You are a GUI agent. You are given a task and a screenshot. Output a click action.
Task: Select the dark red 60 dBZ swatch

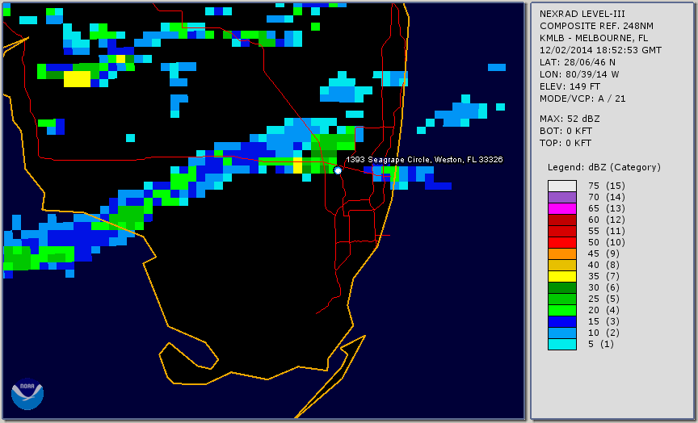pos(561,220)
